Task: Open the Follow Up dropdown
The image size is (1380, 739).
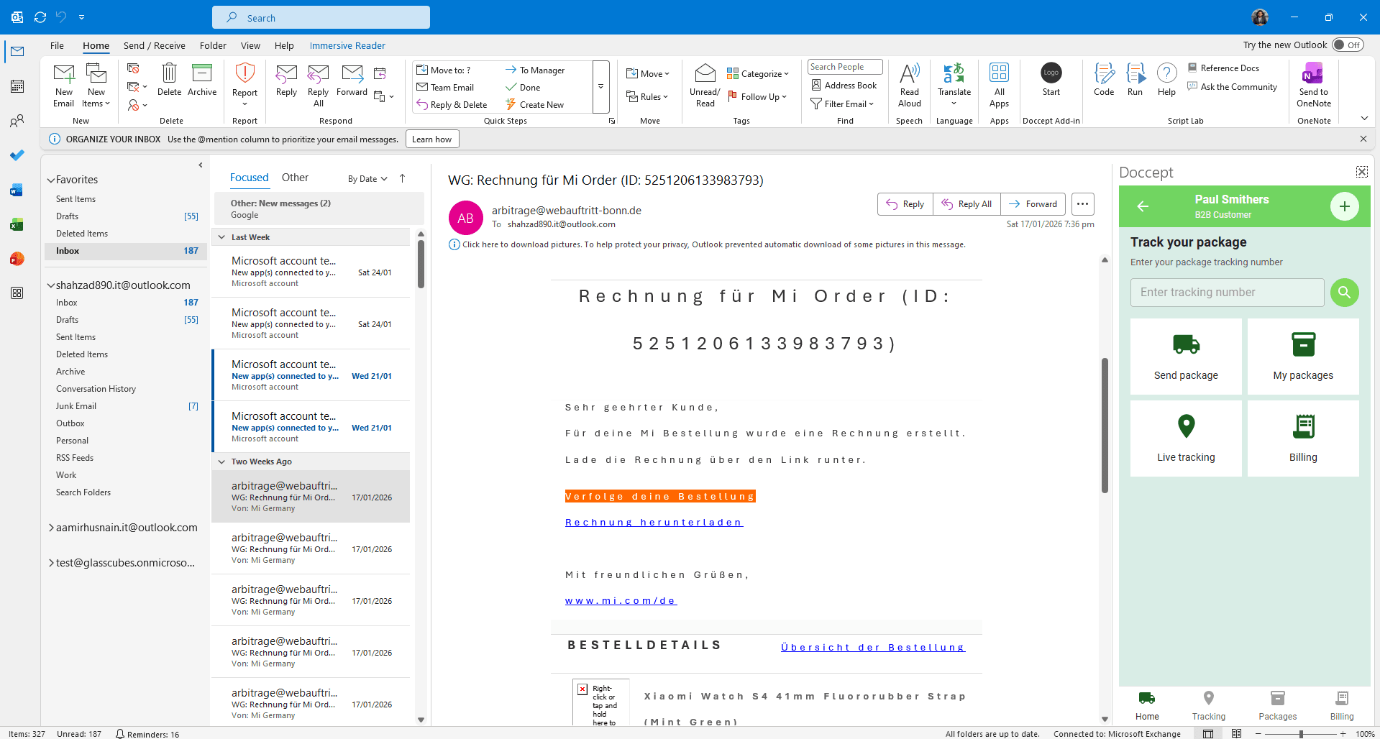Action: point(757,96)
